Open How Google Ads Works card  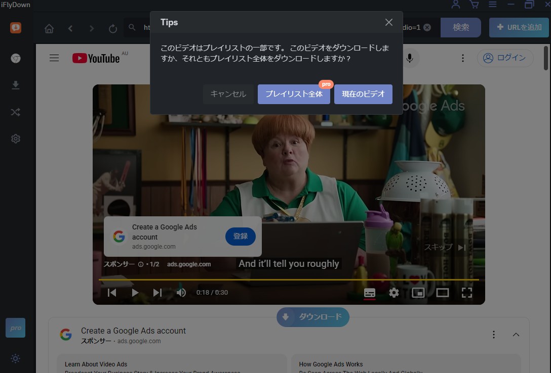click(x=406, y=364)
